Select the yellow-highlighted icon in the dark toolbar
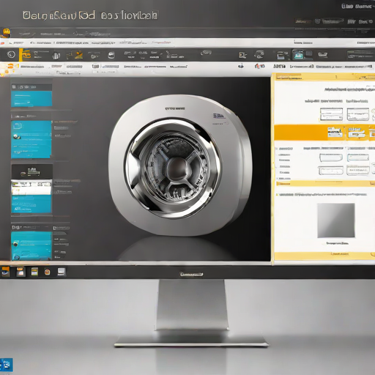This screenshot has height=375, width=375. click(x=26, y=55)
